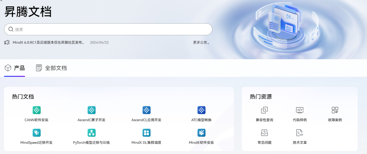Click the 常见问题 text label
This screenshot has height=154, width=367.
pos(264,143)
